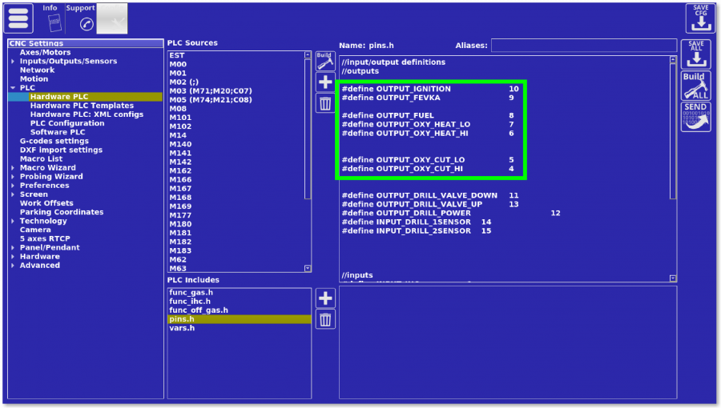Click the Save CFG icon
Image resolution: width=721 pixels, height=408 pixels.
[700, 18]
